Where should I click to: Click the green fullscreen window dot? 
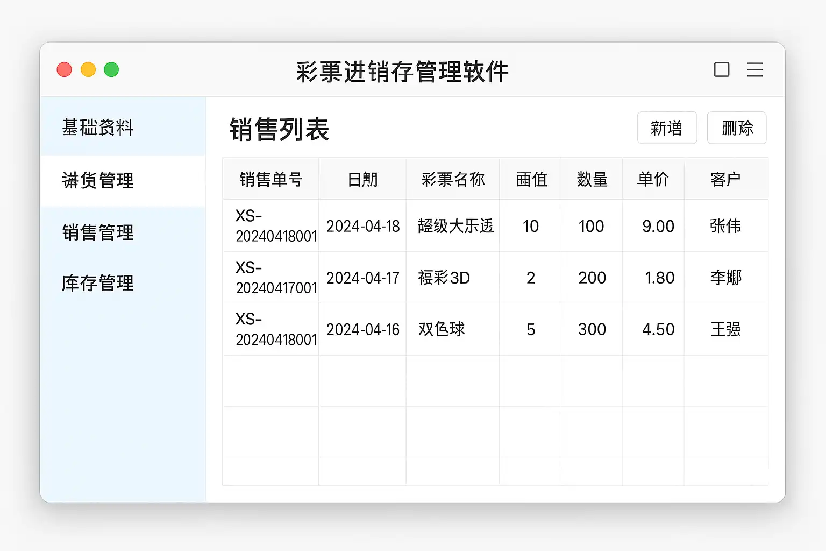[x=111, y=70]
